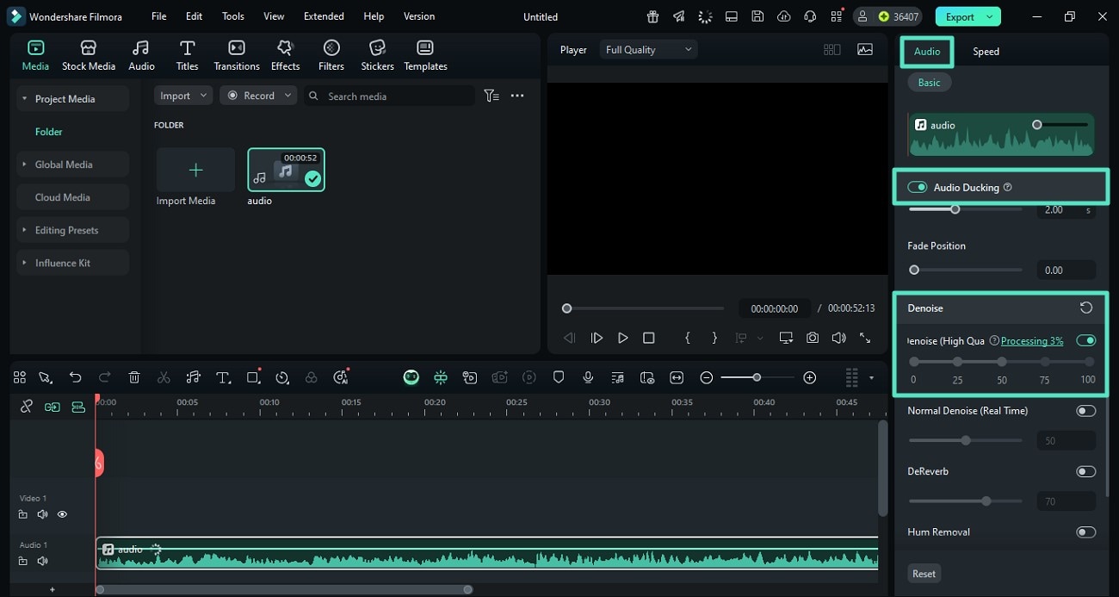This screenshot has width=1119, height=597.
Task: Adjust the timeline zoom slider
Action: [x=757, y=377]
